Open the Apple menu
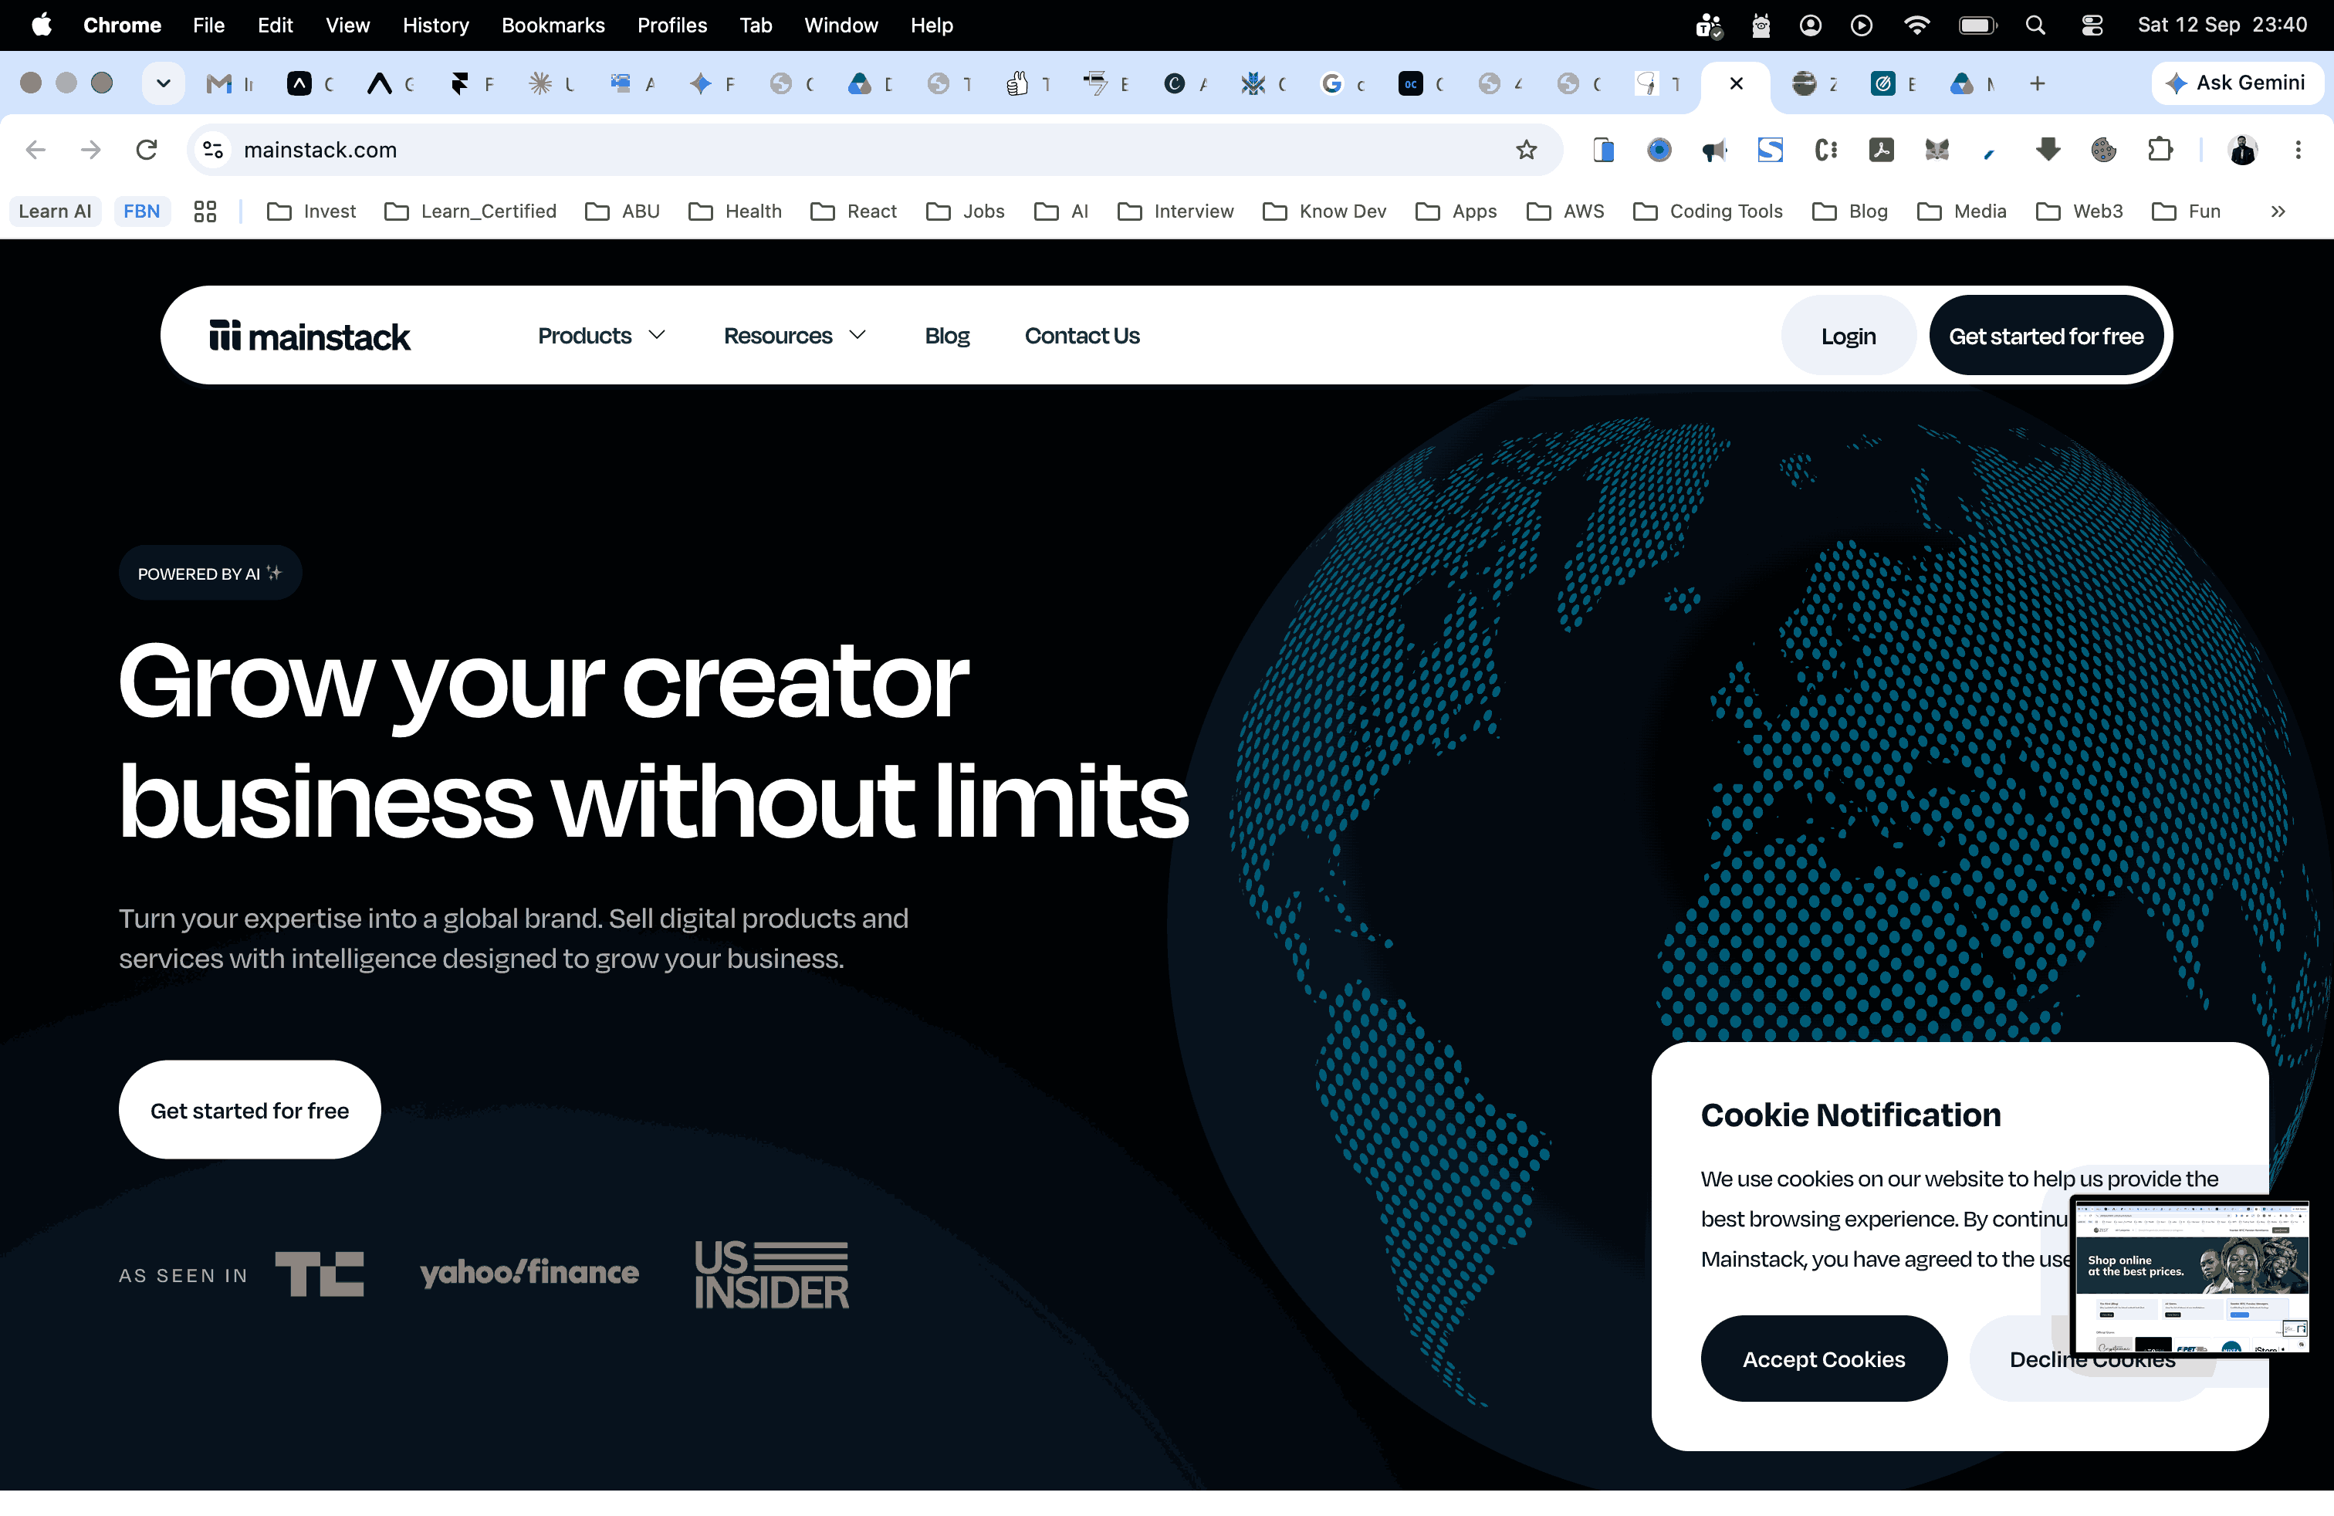2334x1516 pixels. click(x=41, y=25)
